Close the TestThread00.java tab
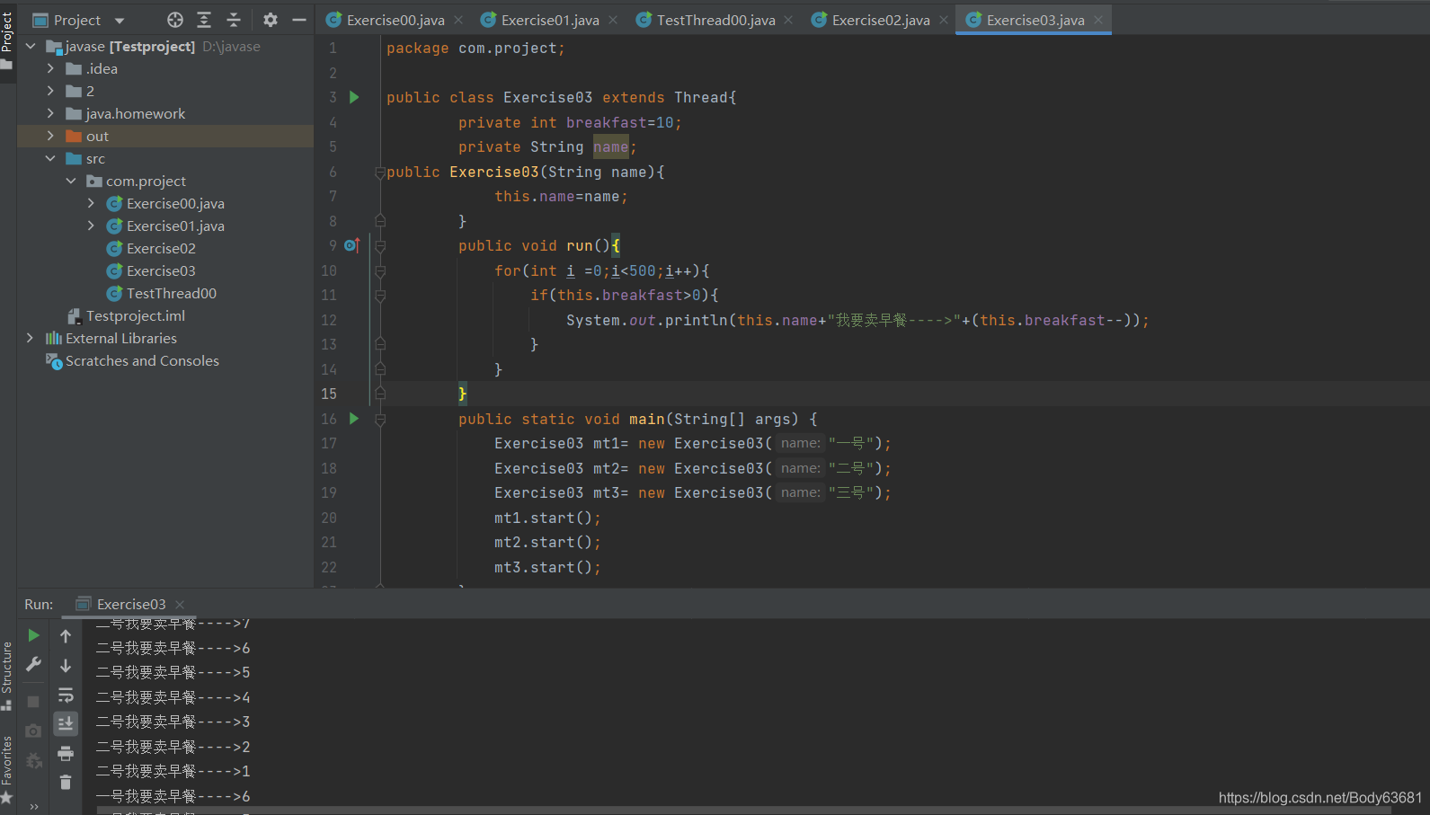 [788, 20]
